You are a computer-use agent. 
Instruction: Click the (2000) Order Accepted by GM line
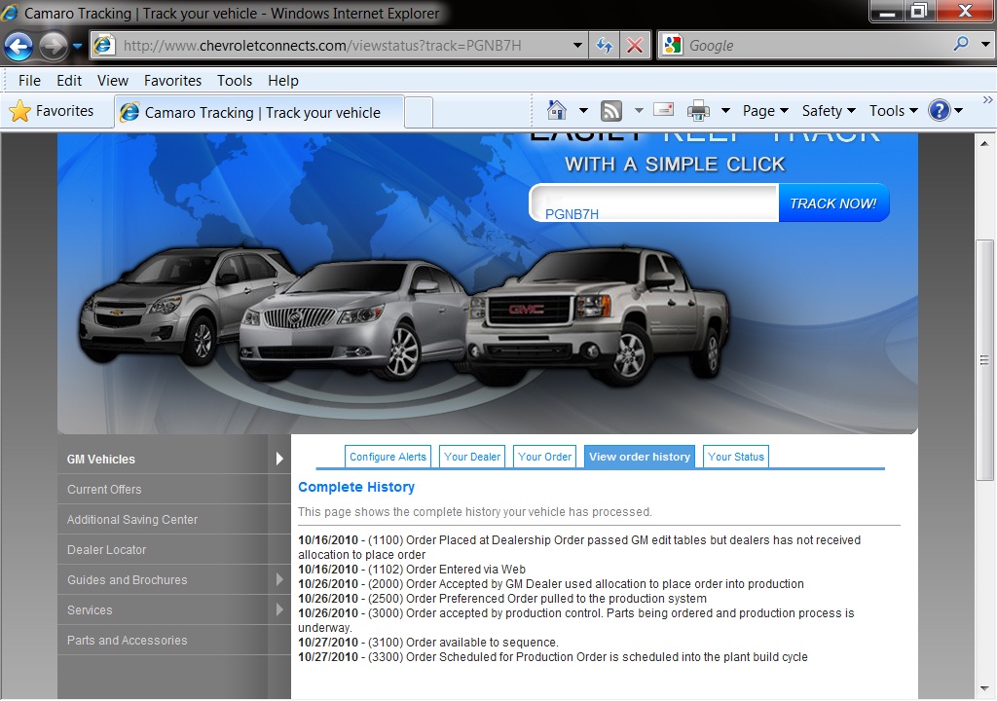(x=551, y=584)
